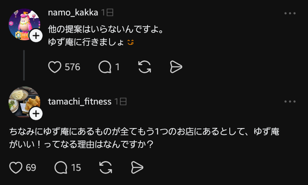The image size is (308, 185).
Task: Click the 576 like count
Action: pyautogui.click(x=72, y=67)
